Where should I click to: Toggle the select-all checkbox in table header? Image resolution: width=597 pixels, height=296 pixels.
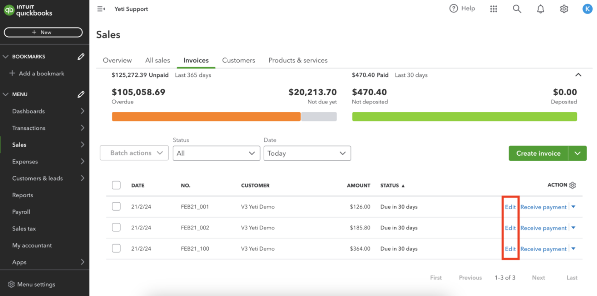click(x=116, y=185)
